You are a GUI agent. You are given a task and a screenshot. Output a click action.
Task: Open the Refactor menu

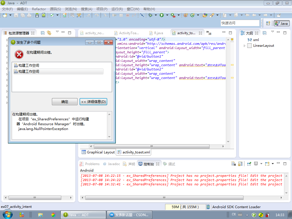point(39,9)
